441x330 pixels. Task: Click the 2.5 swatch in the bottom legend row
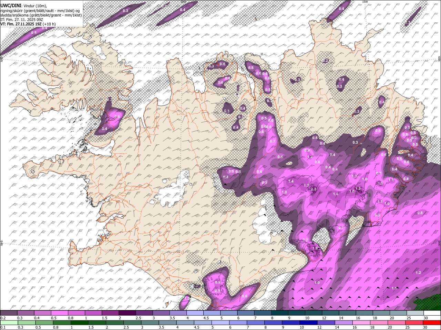click(x=132, y=323)
